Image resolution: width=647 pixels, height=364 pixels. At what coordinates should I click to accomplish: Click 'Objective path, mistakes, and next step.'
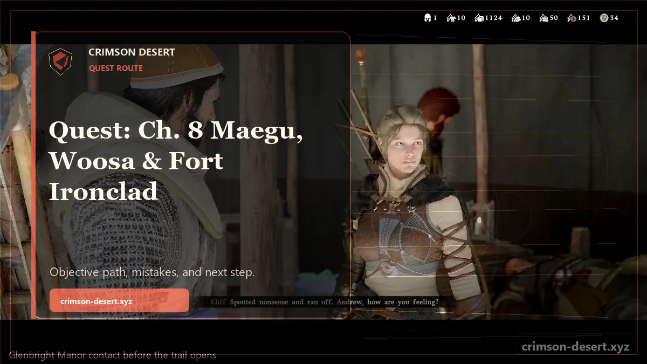[x=152, y=272]
